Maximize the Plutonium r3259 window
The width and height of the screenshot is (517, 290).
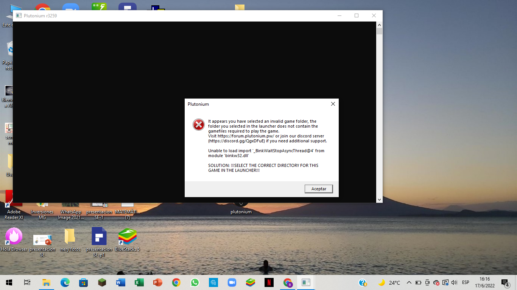point(357,15)
